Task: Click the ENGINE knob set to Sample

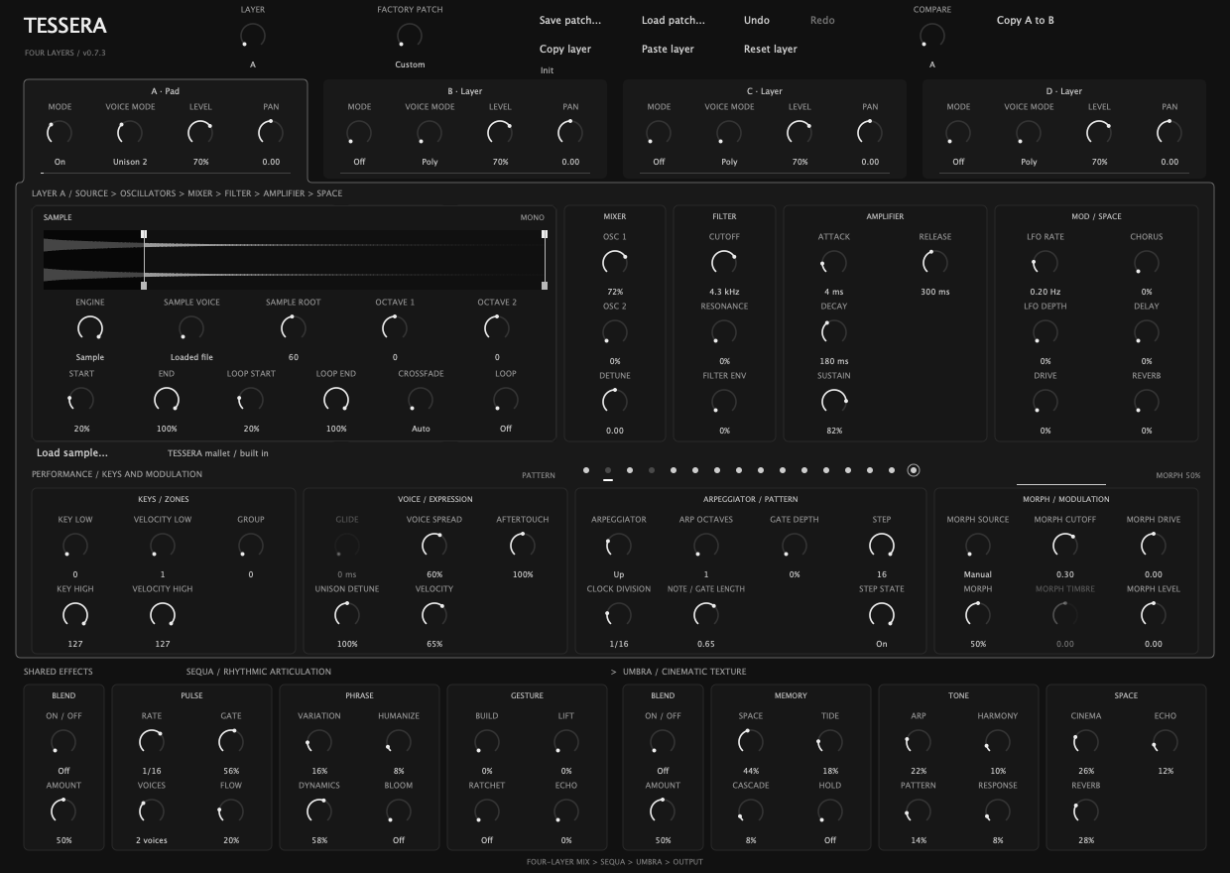Action: point(90,328)
